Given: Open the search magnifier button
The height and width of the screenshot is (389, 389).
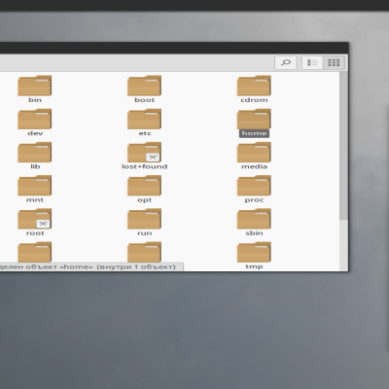Looking at the screenshot, I should coord(286,62).
